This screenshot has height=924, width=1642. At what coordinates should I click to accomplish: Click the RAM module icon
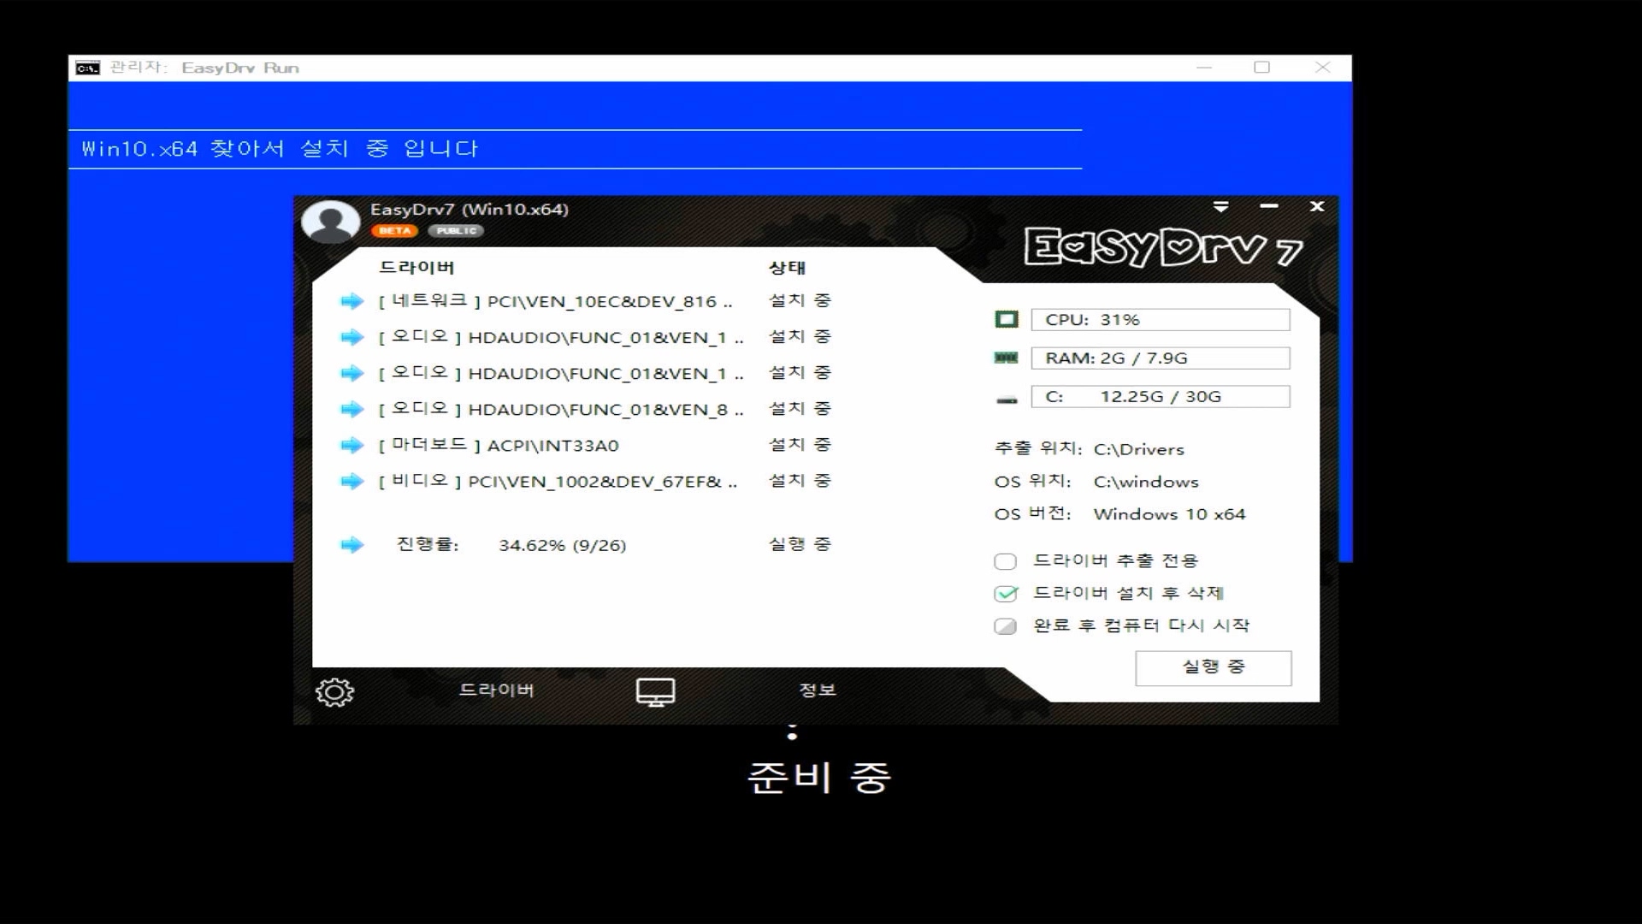[1007, 358]
